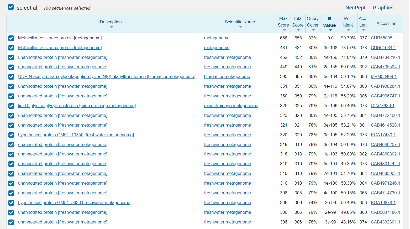The image size is (410, 229).
Task: Click '100 sequences selected' text
Action: coord(67,8)
